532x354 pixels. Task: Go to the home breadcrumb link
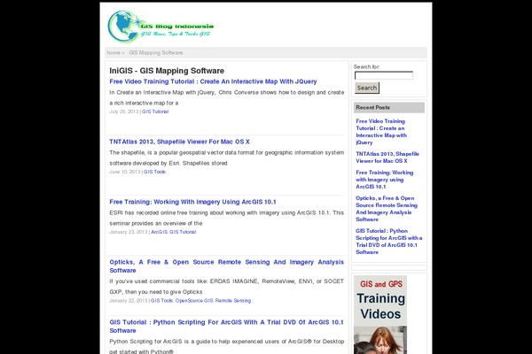[x=113, y=53]
